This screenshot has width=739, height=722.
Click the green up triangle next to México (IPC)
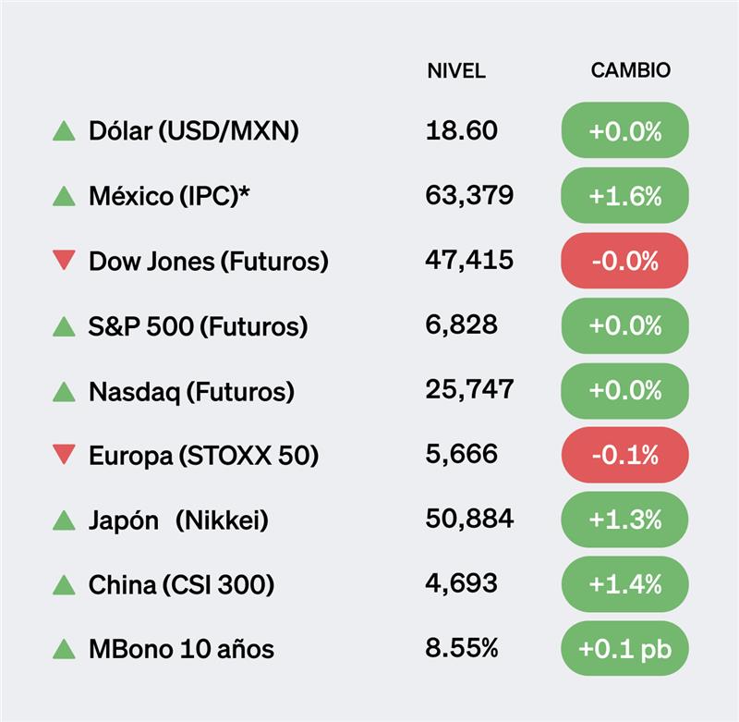click(64, 196)
